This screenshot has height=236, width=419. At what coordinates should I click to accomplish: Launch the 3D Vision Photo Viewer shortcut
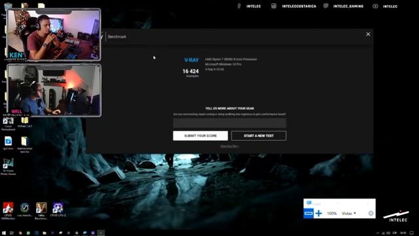coord(8,167)
